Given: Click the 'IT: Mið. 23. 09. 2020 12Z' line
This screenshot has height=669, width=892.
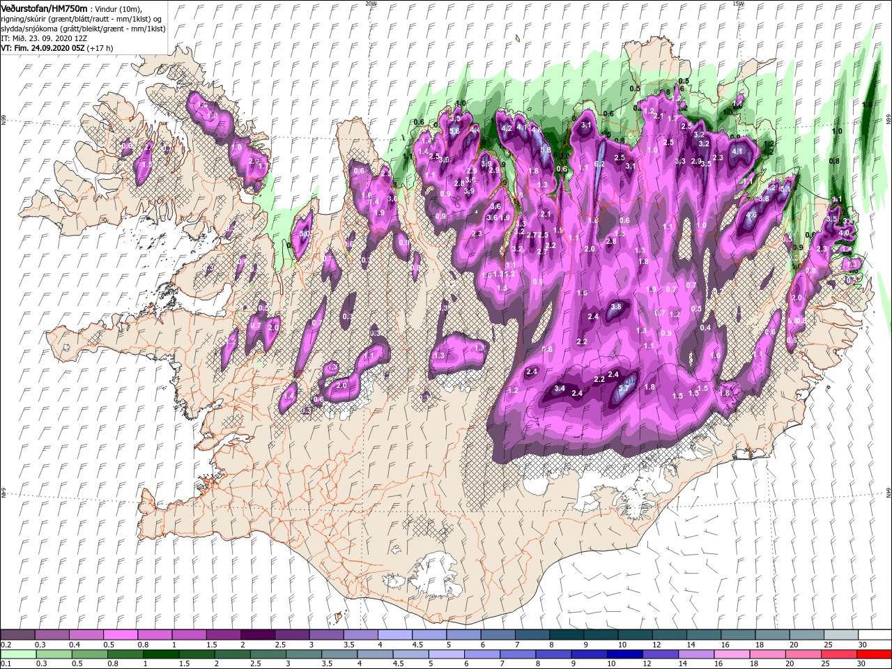Looking at the screenshot, I should pyautogui.click(x=44, y=38).
